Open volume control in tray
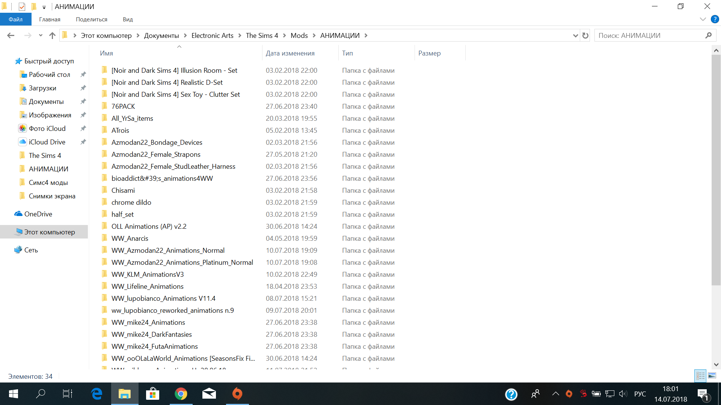The image size is (721, 405). click(623, 394)
